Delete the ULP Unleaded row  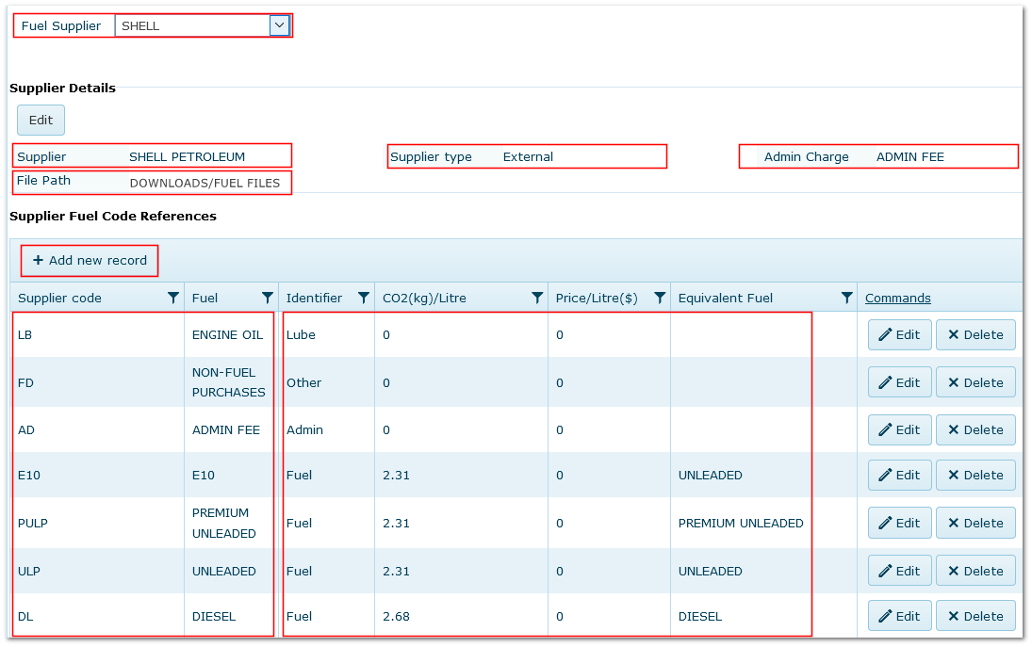(975, 572)
